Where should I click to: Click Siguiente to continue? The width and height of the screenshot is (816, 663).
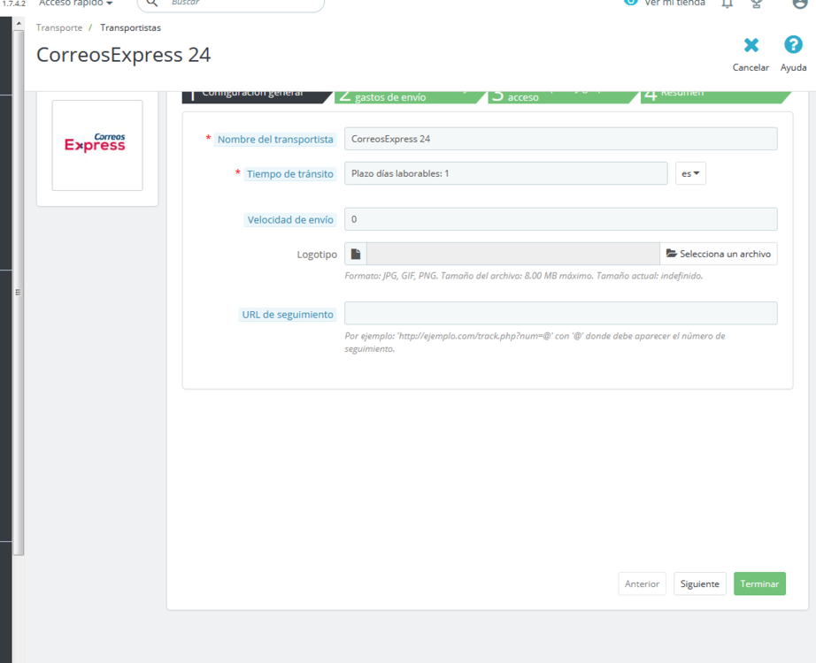(x=699, y=583)
